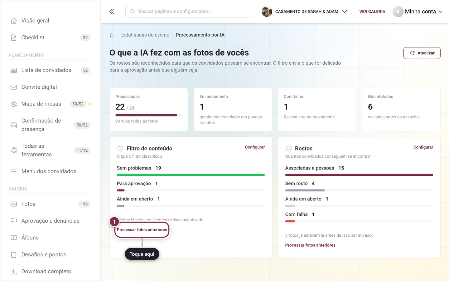The height and width of the screenshot is (281, 449).
Task: Click the Desafios e pontos clipboard icon
Action: (x=14, y=254)
